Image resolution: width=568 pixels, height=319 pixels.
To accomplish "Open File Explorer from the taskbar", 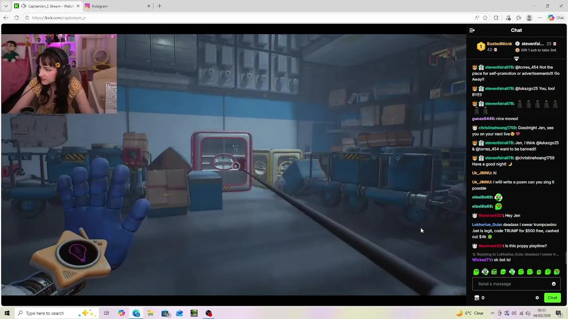I will point(150,313).
